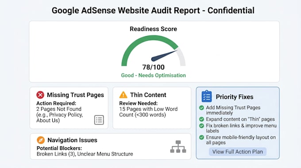The height and width of the screenshot is (168, 301).
Task: Click the 2 Pages Not Found text
Action: (59, 109)
